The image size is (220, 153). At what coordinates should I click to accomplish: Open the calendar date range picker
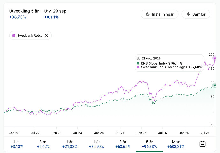click(202, 144)
